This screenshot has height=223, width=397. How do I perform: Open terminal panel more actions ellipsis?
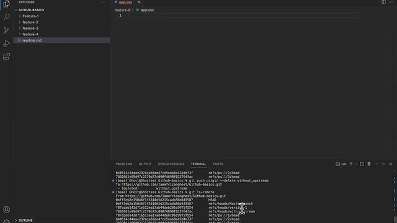(377, 164)
